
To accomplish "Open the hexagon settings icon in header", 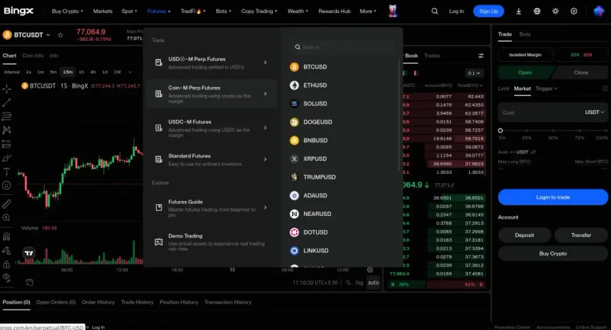I will click(574, 12).
